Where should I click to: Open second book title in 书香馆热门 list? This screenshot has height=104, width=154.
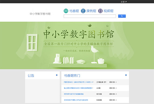pyautogui.click(x=79, y=88)
